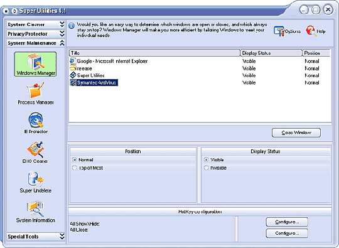Click Visible status of Super Utilities row
The height and width of the screenshot is (248, 339).
(249, 75)
